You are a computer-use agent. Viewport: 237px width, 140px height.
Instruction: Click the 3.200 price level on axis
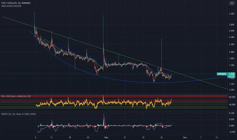pos(232,14)
